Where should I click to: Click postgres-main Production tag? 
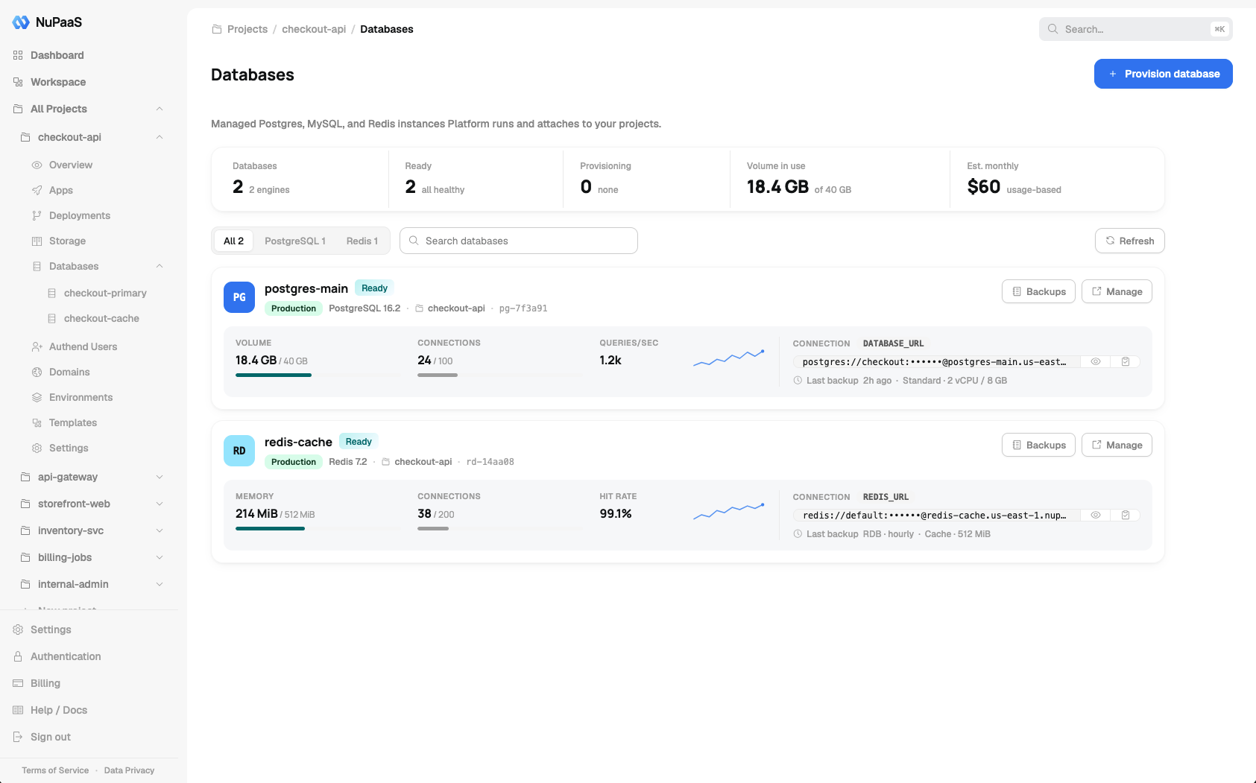294,308
